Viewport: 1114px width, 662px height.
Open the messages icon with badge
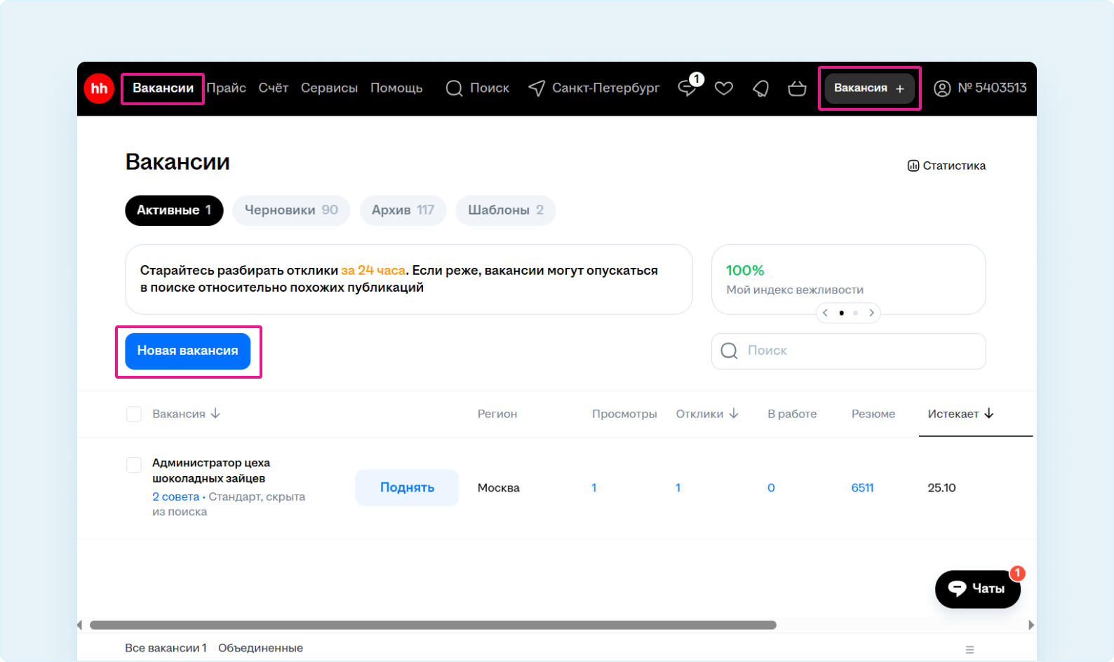(x=687, y=88)
